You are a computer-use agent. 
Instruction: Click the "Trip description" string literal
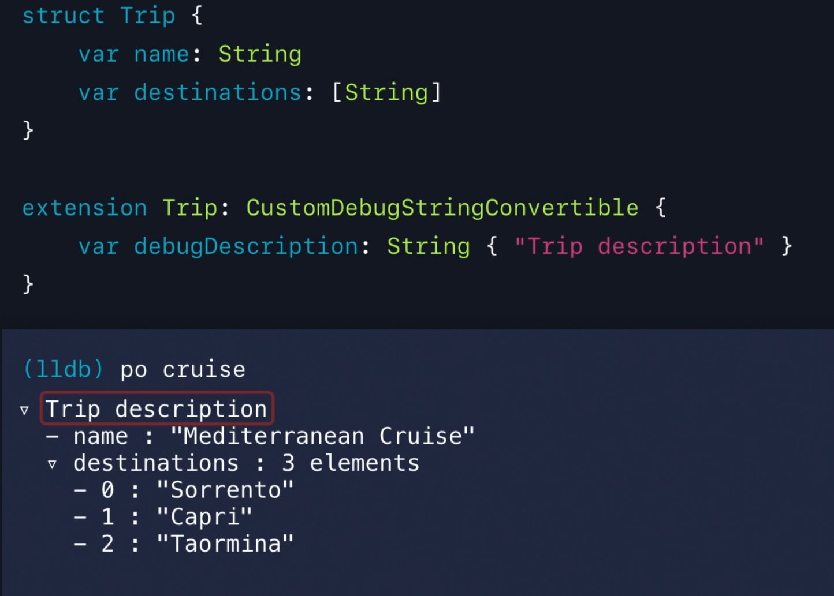639,246
